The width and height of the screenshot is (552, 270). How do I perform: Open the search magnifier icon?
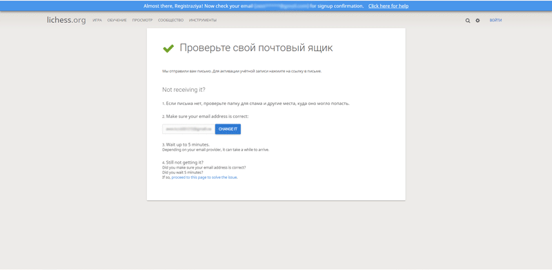coord(468,21)
